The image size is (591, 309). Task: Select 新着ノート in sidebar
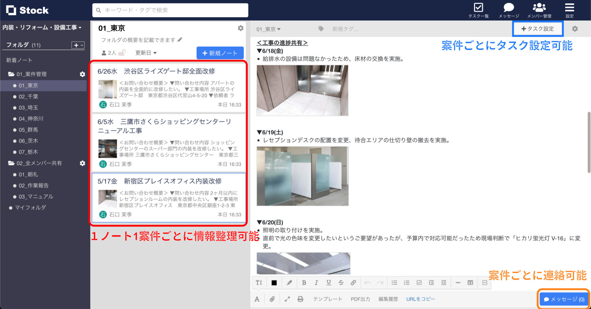(19, 60)
